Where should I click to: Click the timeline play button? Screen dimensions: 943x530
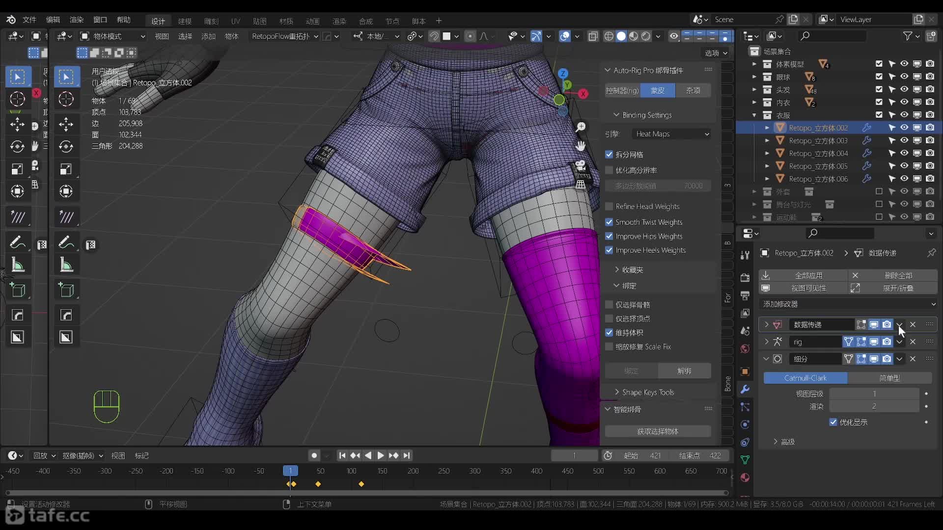tap(381, 456)
